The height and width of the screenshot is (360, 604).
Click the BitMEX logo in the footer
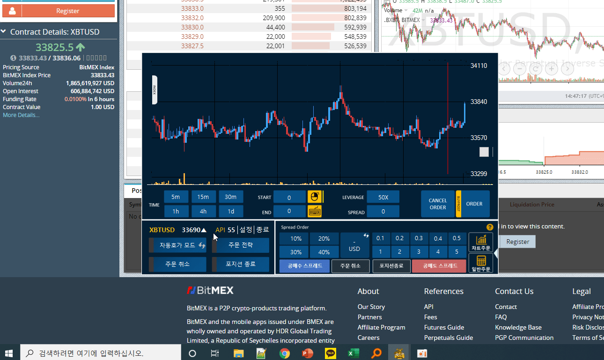(210, 290)
